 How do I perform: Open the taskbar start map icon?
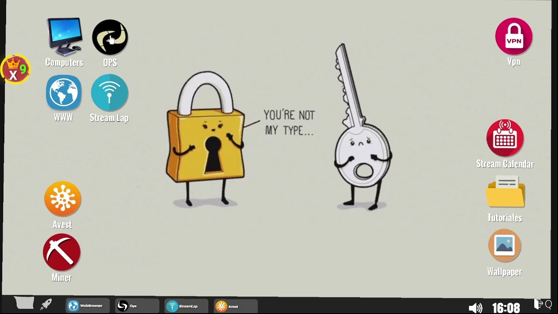click(24, 303)
